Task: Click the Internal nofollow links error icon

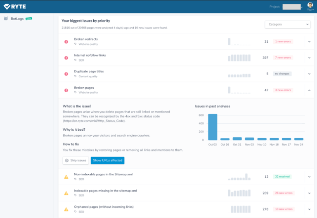Action: 66,58
